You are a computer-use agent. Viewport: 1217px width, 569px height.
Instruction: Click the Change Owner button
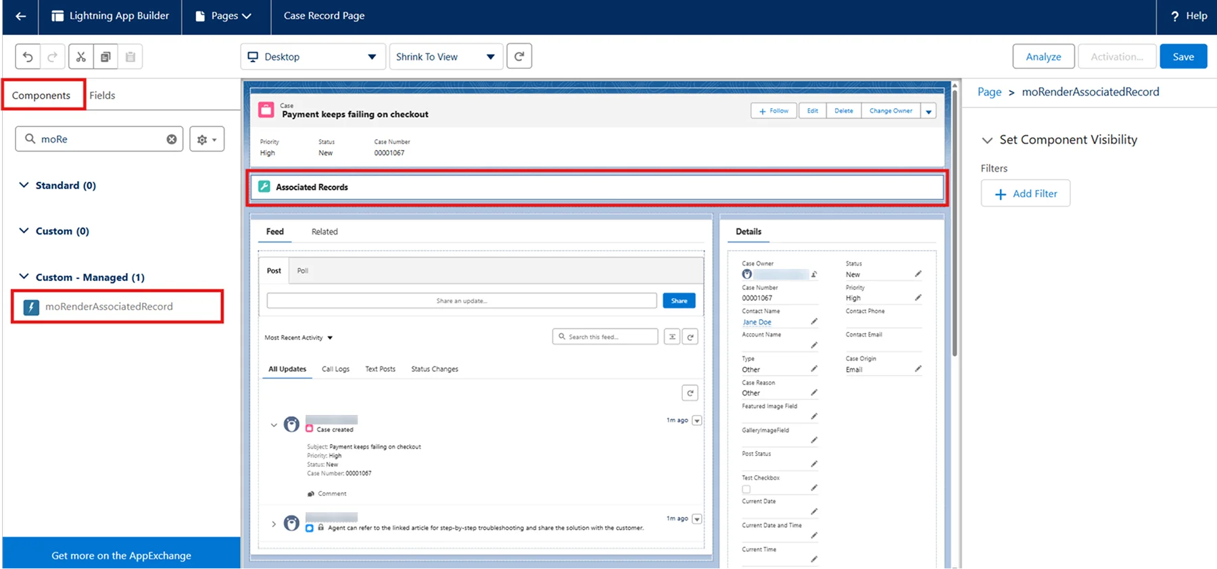(890, 111)
